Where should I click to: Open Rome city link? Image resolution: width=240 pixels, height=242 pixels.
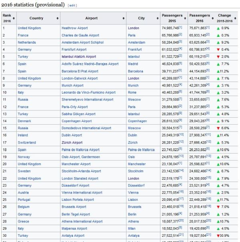coord(132,92)
